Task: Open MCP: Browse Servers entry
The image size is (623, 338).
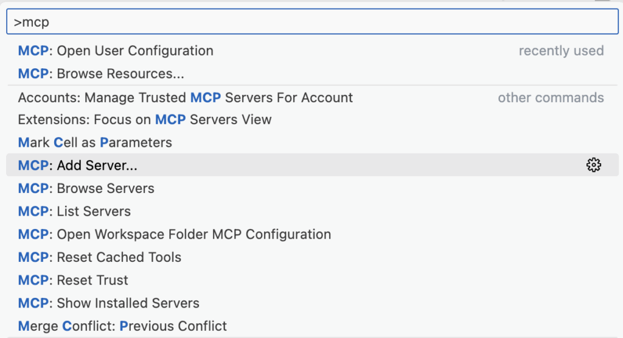Action: 86,188
